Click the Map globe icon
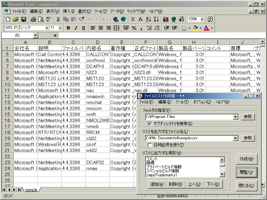Image resolution: width=267 pixels, height=200 pixels. coord(174,19)
